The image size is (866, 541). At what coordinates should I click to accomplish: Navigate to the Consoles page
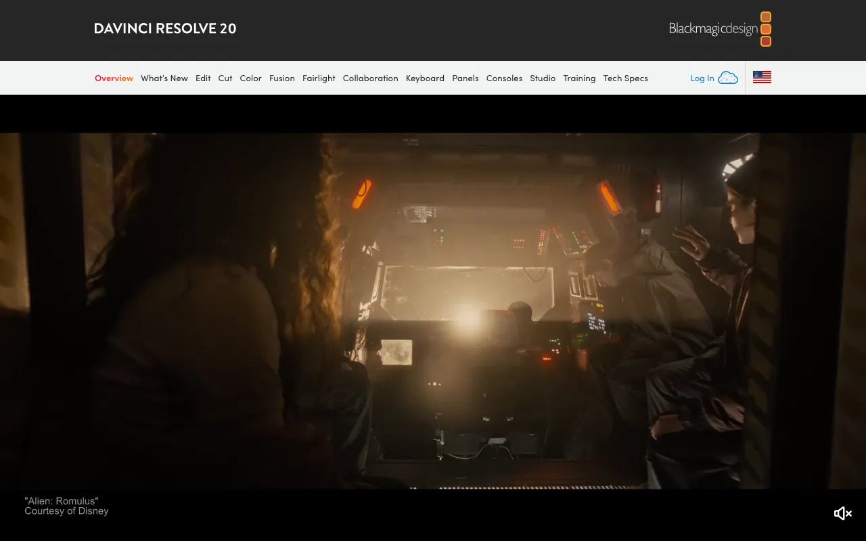pos(504,78)
